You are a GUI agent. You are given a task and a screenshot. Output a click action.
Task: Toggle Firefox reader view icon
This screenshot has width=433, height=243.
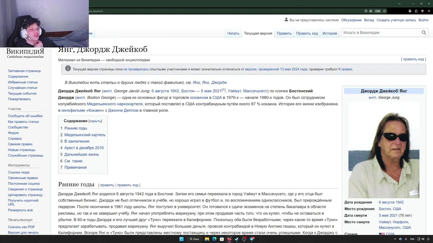366,11
